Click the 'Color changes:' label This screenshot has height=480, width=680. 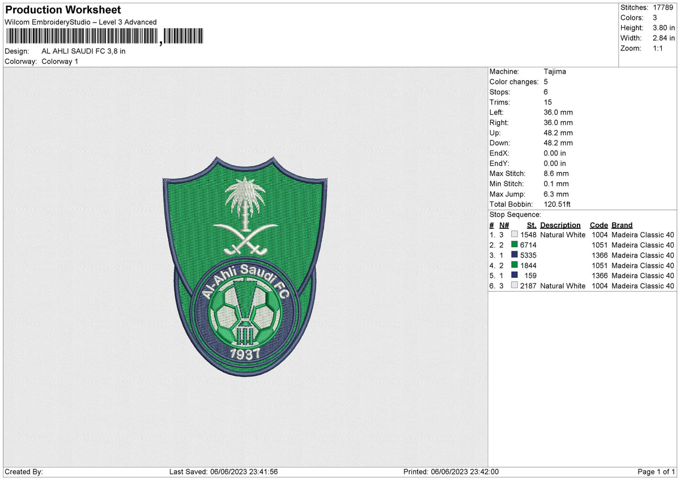[x=513, y=82]
